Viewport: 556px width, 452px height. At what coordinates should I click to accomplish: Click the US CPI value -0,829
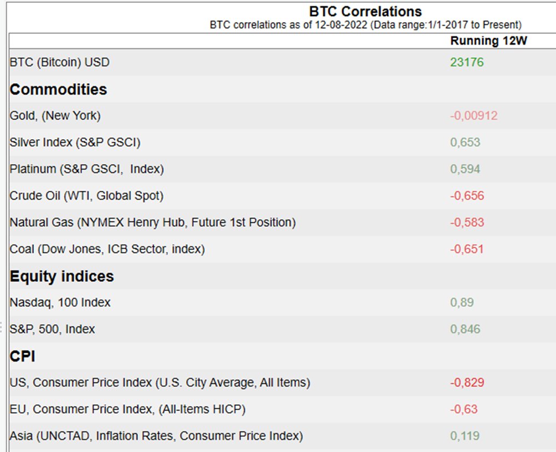[x=467, y=383]
